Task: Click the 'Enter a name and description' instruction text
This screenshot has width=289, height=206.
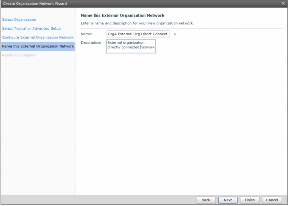Action: pyautogui.click(x=137, y=23)
